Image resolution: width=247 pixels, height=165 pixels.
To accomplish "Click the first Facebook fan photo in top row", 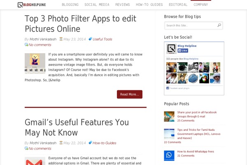I will (171, 67).
